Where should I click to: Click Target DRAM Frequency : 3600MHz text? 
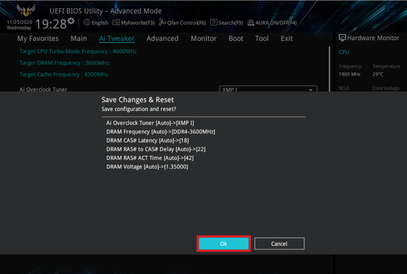pos(64,63)
